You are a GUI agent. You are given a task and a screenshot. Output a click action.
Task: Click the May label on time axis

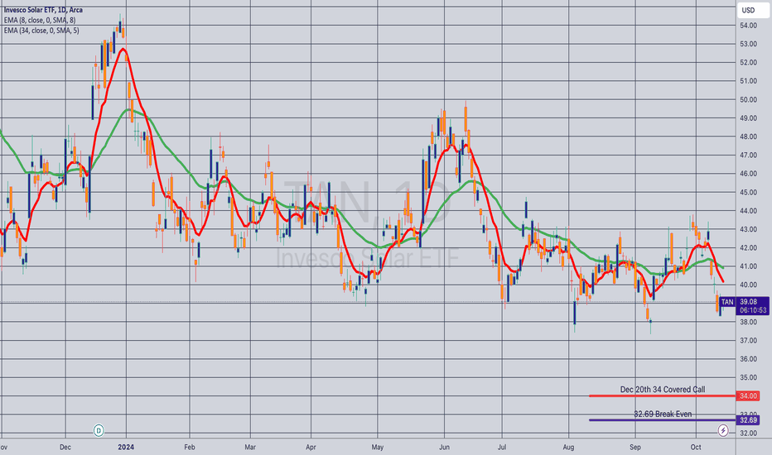pyautogui.click(x=378, y=447)
